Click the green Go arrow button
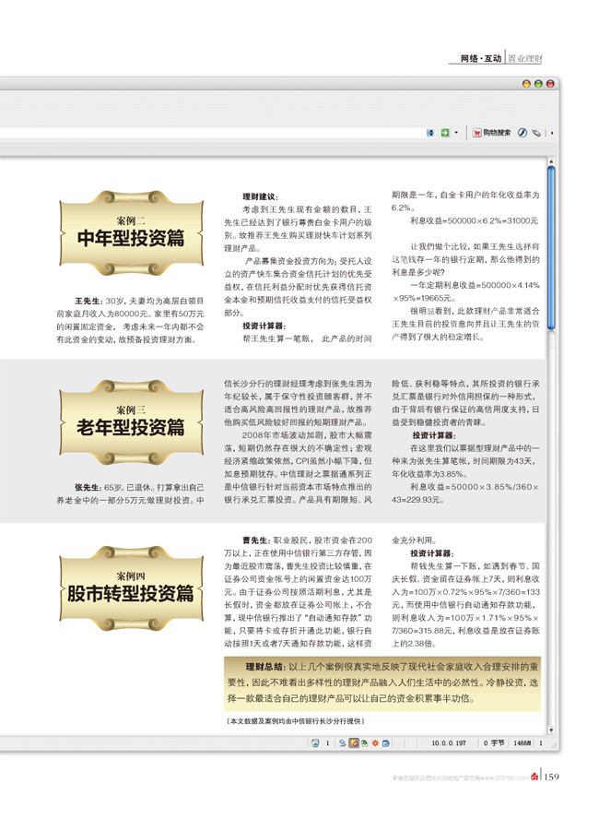 (x=444, y=133)
